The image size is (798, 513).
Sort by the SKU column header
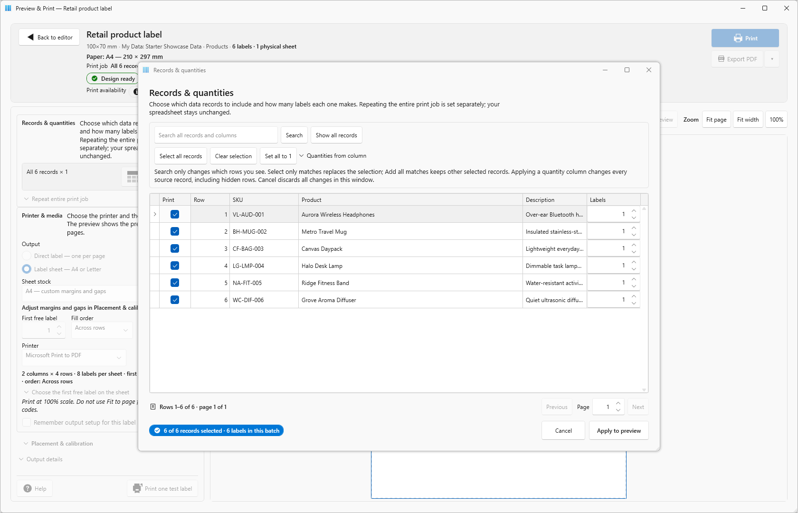tap(264, 199)
